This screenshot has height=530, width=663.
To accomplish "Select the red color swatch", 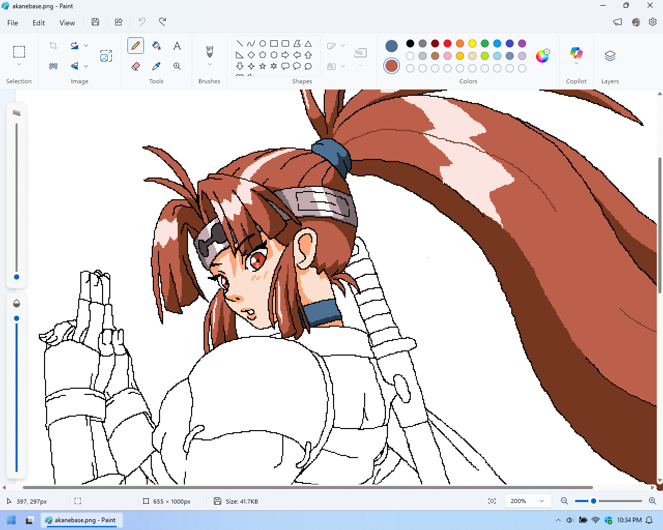I will pos(448,43).
